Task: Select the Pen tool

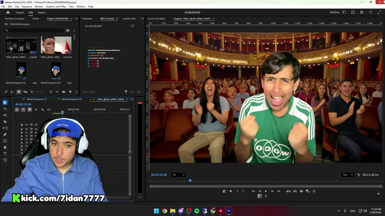Action: coord(5,134)
